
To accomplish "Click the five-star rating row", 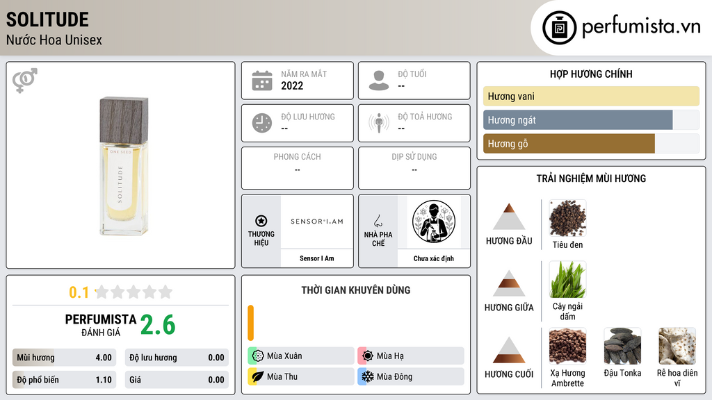I will [x=133, y=292].
